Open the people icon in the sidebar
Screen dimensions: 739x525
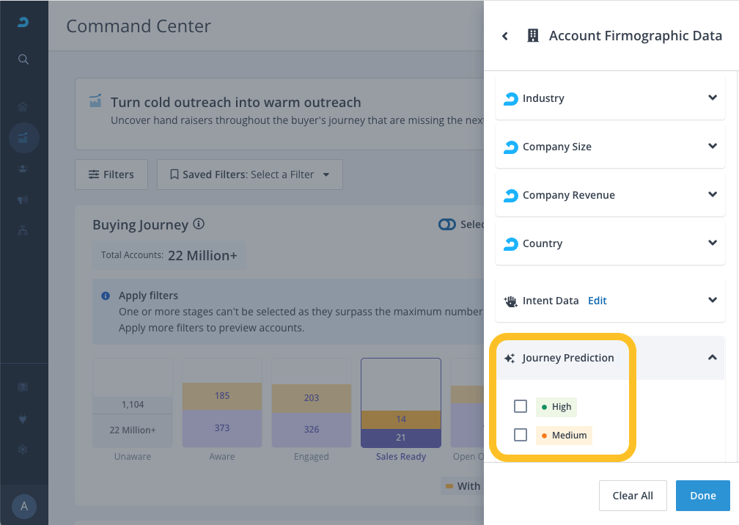[x=23, y=169]
